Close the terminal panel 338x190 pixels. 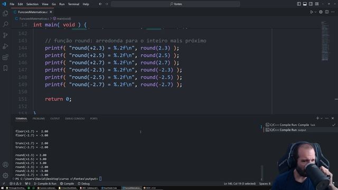point(333,118)
